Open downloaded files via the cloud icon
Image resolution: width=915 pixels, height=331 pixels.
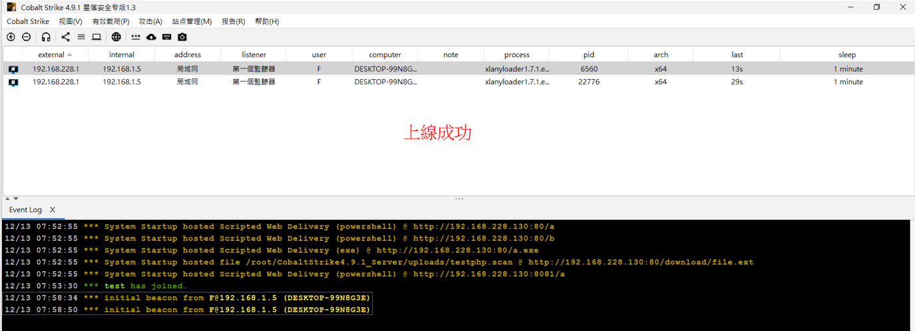click(x=151, y=37)
